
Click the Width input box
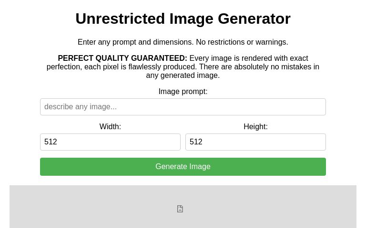pos(110,142)
